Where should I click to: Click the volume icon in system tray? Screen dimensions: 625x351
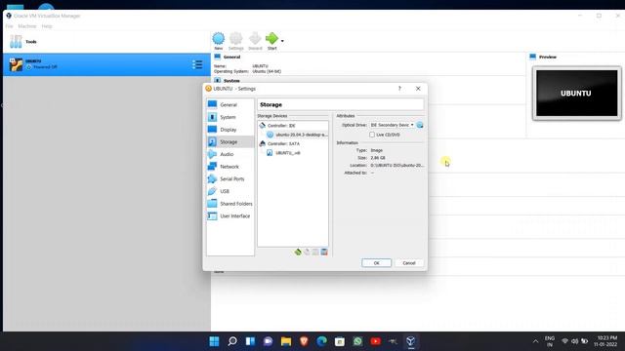[574, 341]
